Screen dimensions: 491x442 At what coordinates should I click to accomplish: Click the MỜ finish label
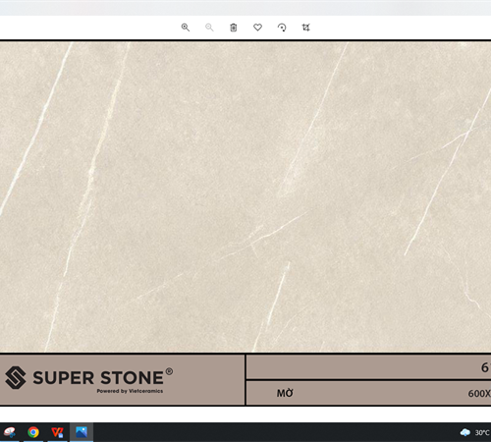point(285,393)
